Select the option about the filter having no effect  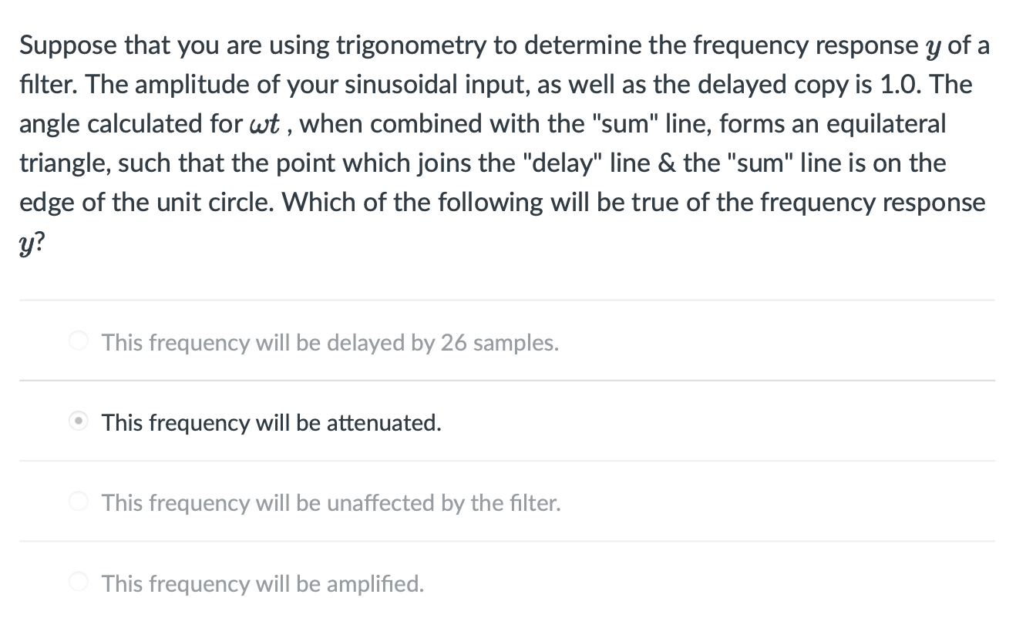[331, 502]
